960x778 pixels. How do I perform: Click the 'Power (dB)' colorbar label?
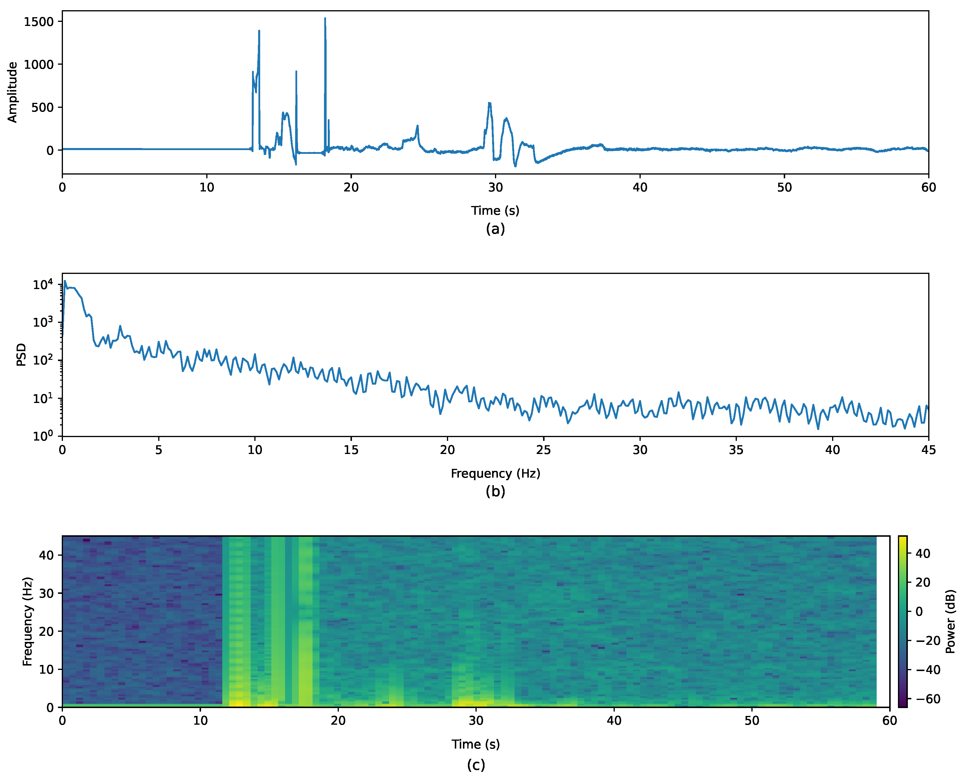point(950,622)
